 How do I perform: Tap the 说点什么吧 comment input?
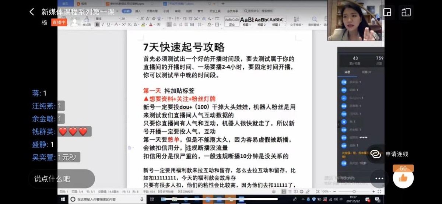(x=62, y=179)
